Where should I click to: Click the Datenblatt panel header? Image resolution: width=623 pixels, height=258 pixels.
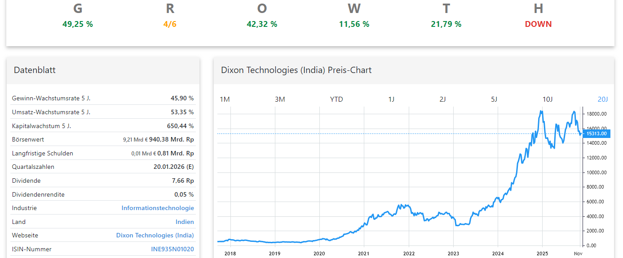[35, 70]
